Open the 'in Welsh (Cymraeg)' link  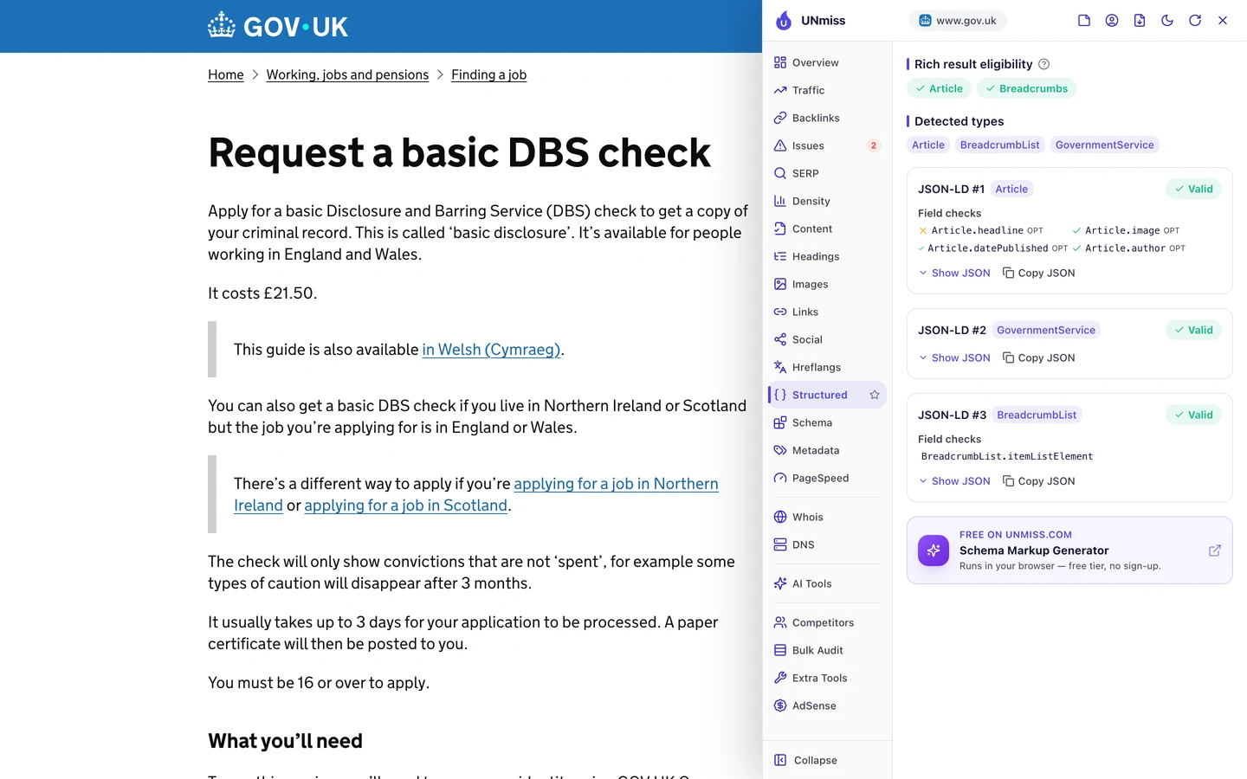coord(491,350)
